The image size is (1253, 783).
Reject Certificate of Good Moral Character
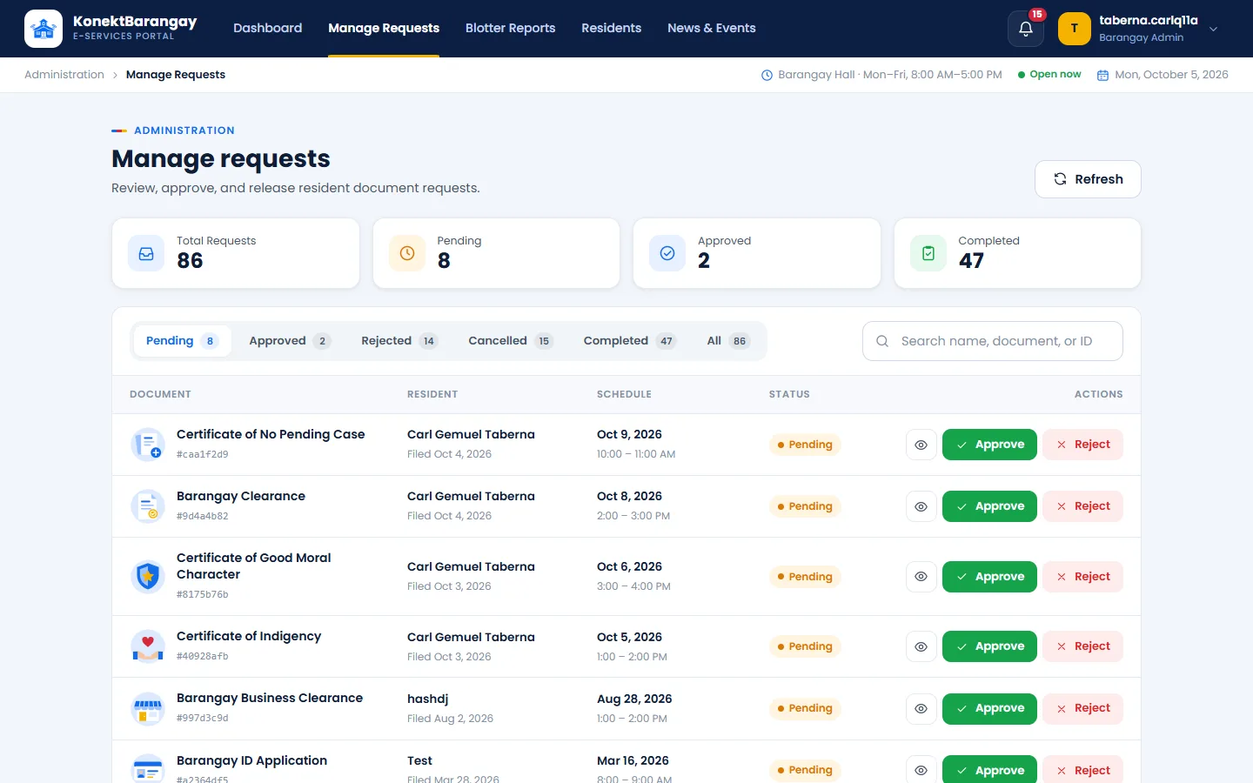(x=1083, y=577)
